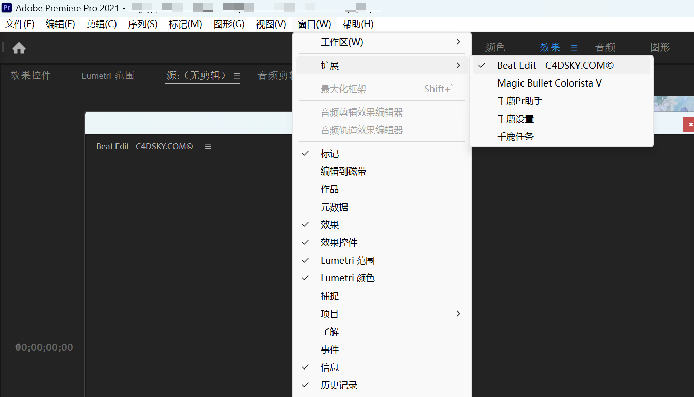The width and height of the screenshot is (694, 397).
Task: Expand the 项目 submenu
Action: click(329, 314)
